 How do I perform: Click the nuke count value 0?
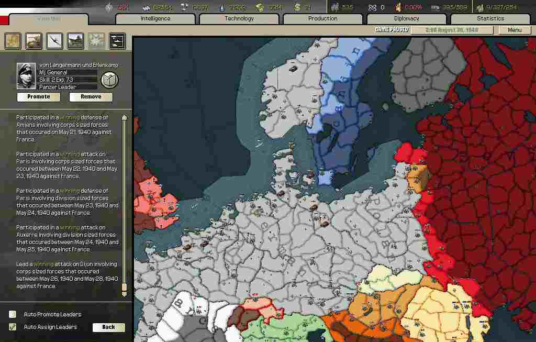point(382,7)
